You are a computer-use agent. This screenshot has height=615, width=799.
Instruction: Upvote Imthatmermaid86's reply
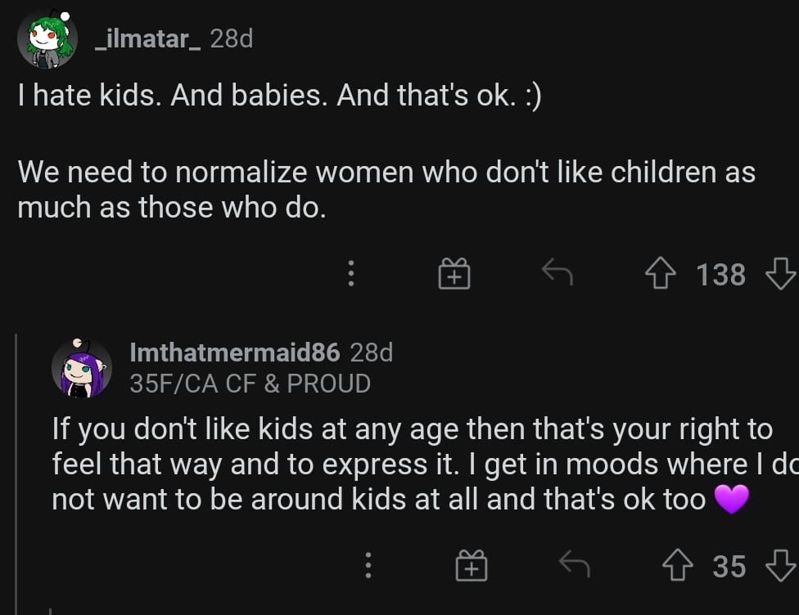point(677,565)
